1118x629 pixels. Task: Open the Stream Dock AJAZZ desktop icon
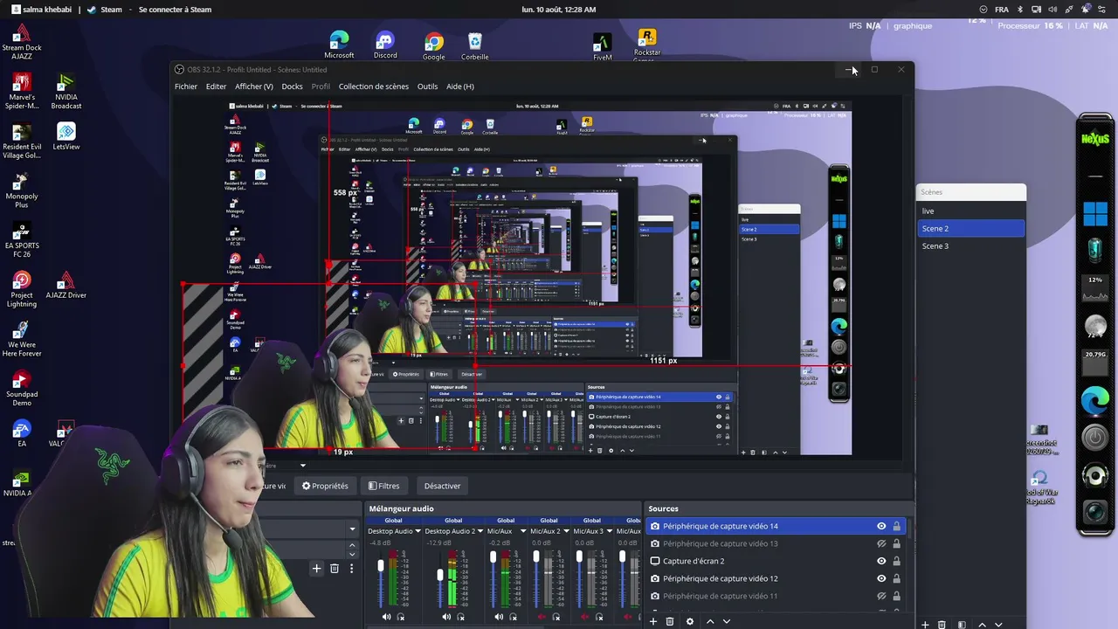click(22, 42)
